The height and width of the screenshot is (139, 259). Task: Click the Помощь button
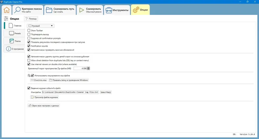(x=31, y=19)
